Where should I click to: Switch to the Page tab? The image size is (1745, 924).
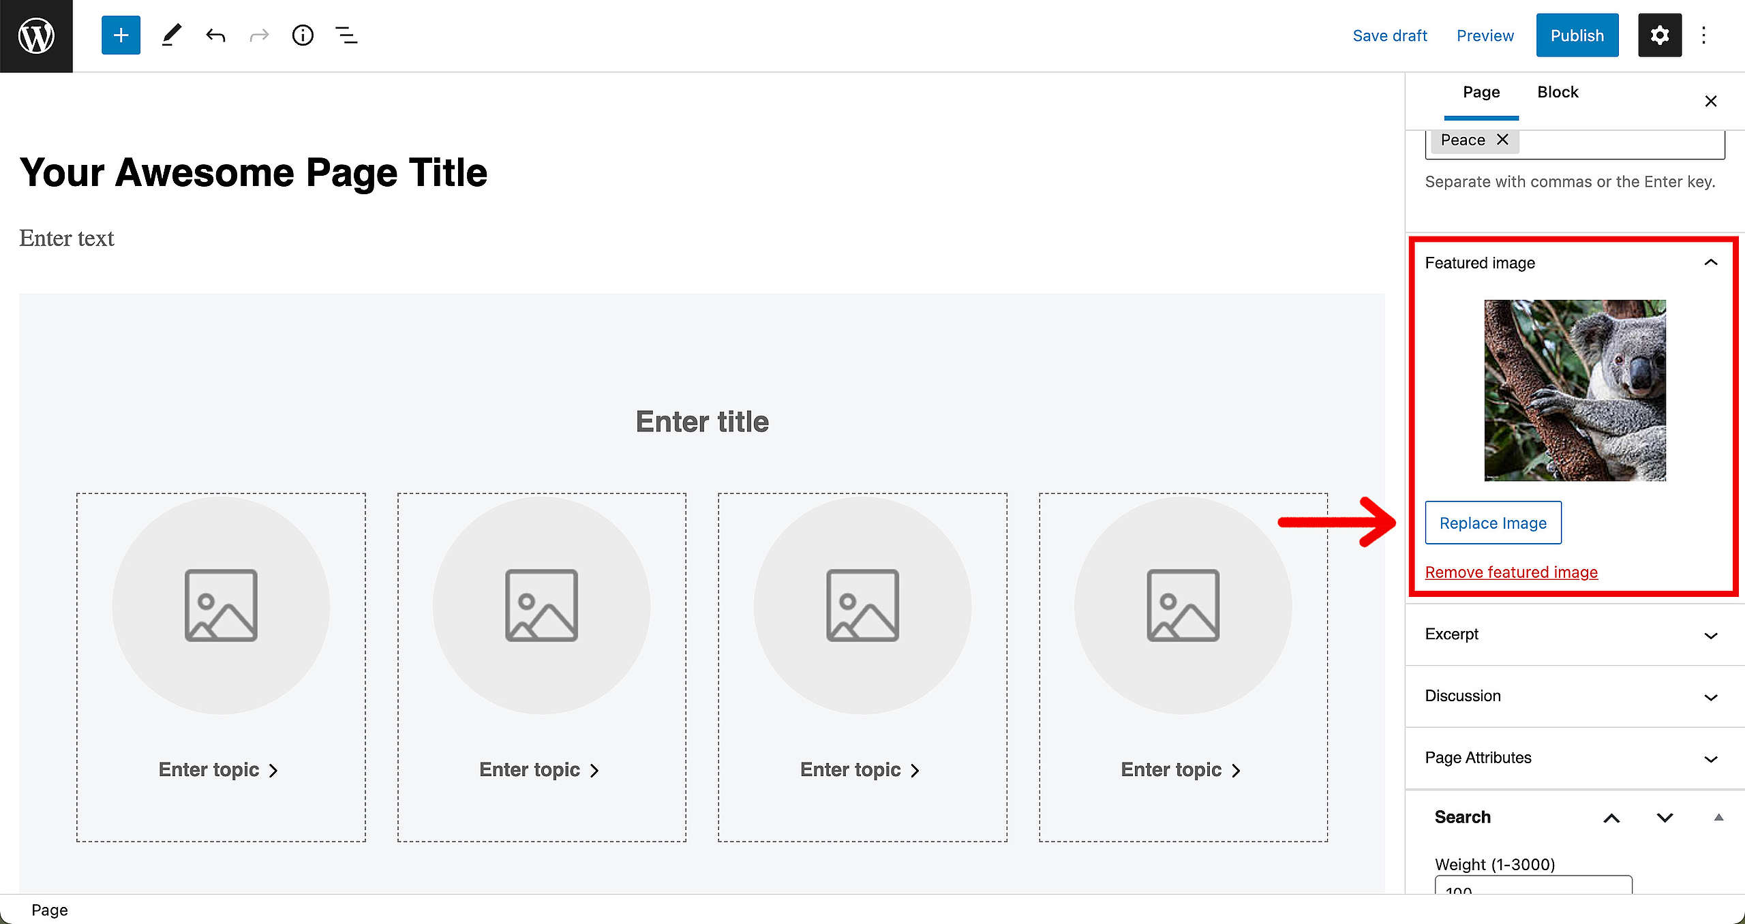(x=1481, y=93)
